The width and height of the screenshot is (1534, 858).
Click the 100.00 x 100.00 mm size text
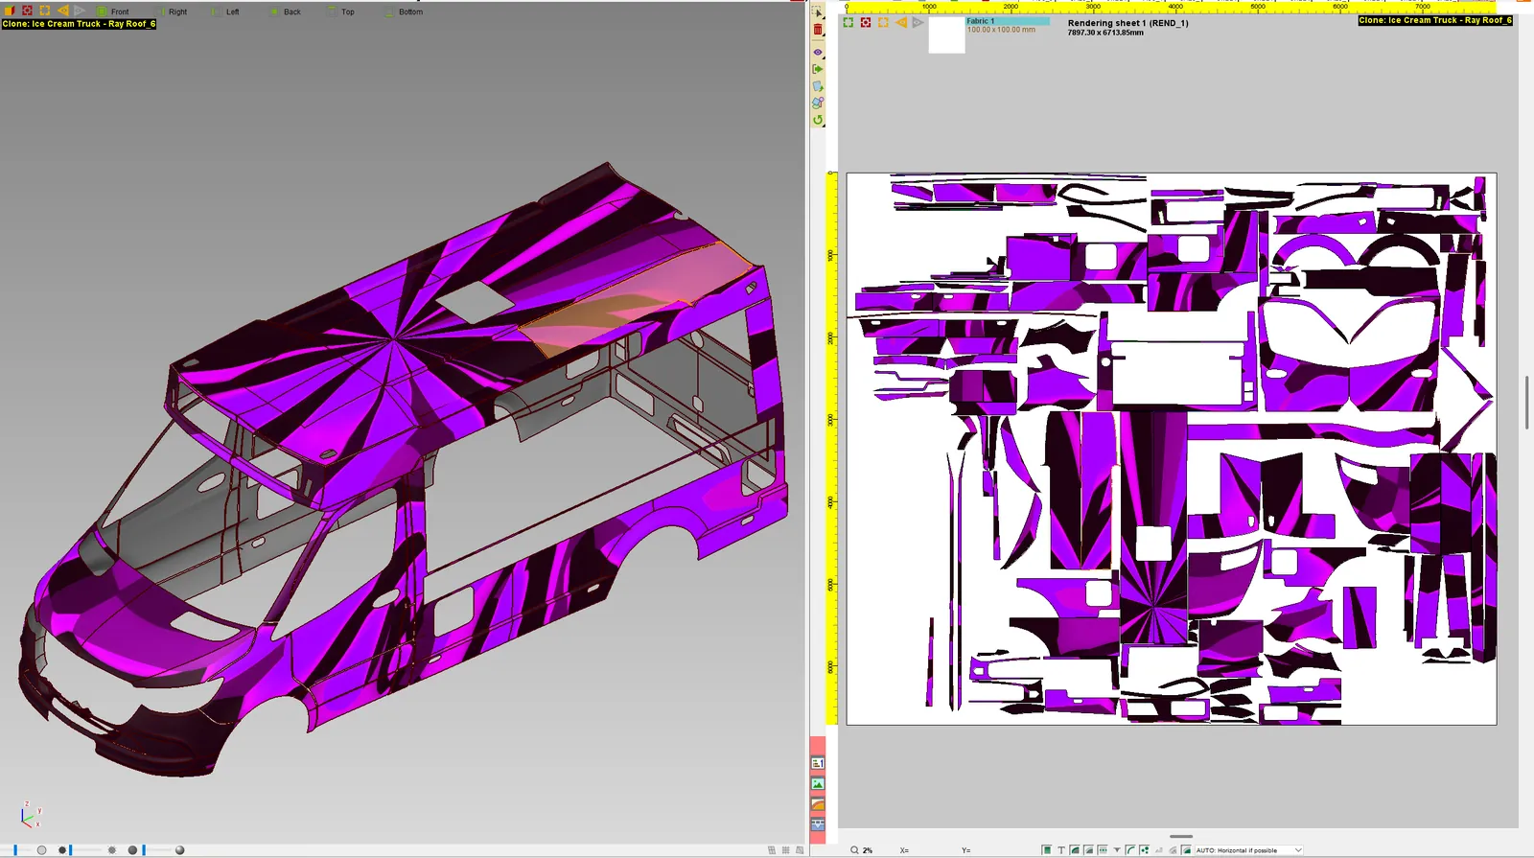1001,30
